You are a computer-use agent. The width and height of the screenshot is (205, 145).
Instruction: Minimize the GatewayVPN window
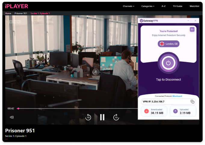click(x=188, y=21)
